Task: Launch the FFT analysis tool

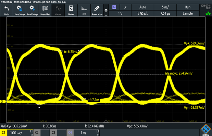Action: click(x=84, y=10)
